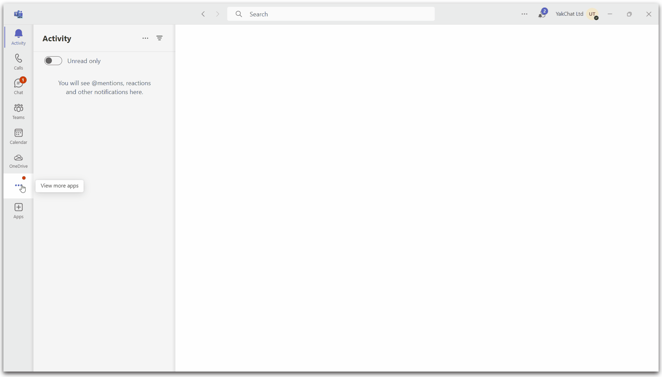Open the Chat section icon
This screenshot has height=377, width=662.
(18, 86)
